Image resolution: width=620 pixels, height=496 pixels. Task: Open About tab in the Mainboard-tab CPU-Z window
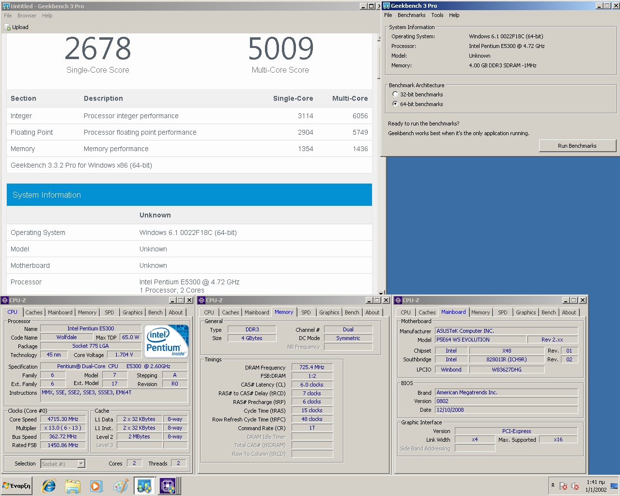(x=569, y=312)
